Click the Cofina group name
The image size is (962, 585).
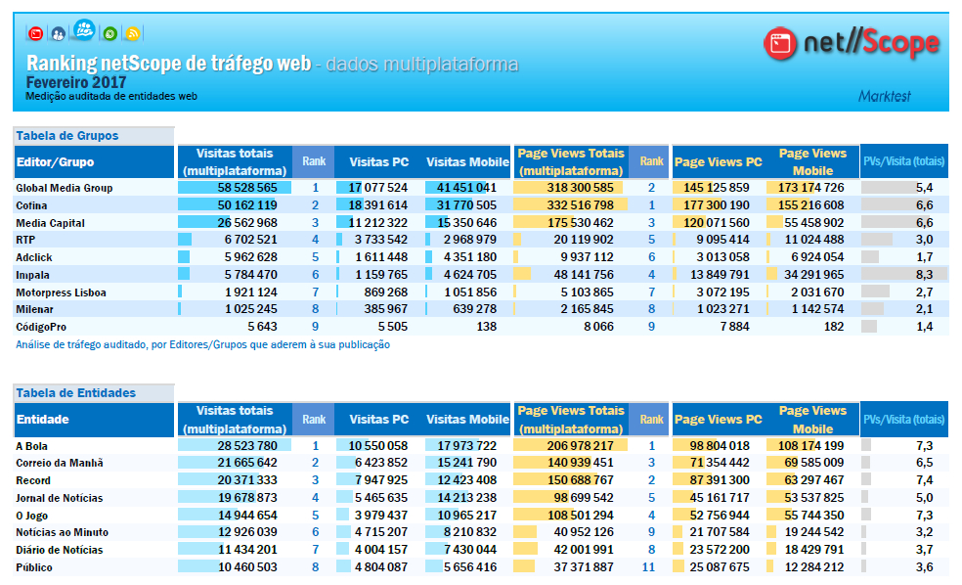[32, 205]
